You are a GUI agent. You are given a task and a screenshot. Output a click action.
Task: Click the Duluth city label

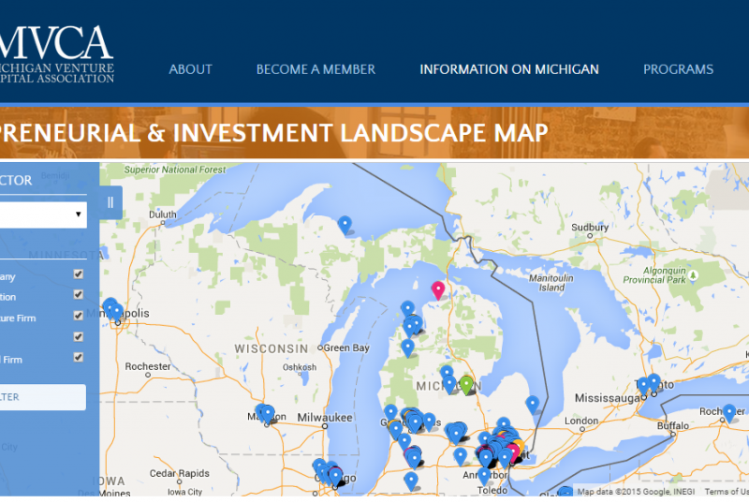tap(162, 215)
